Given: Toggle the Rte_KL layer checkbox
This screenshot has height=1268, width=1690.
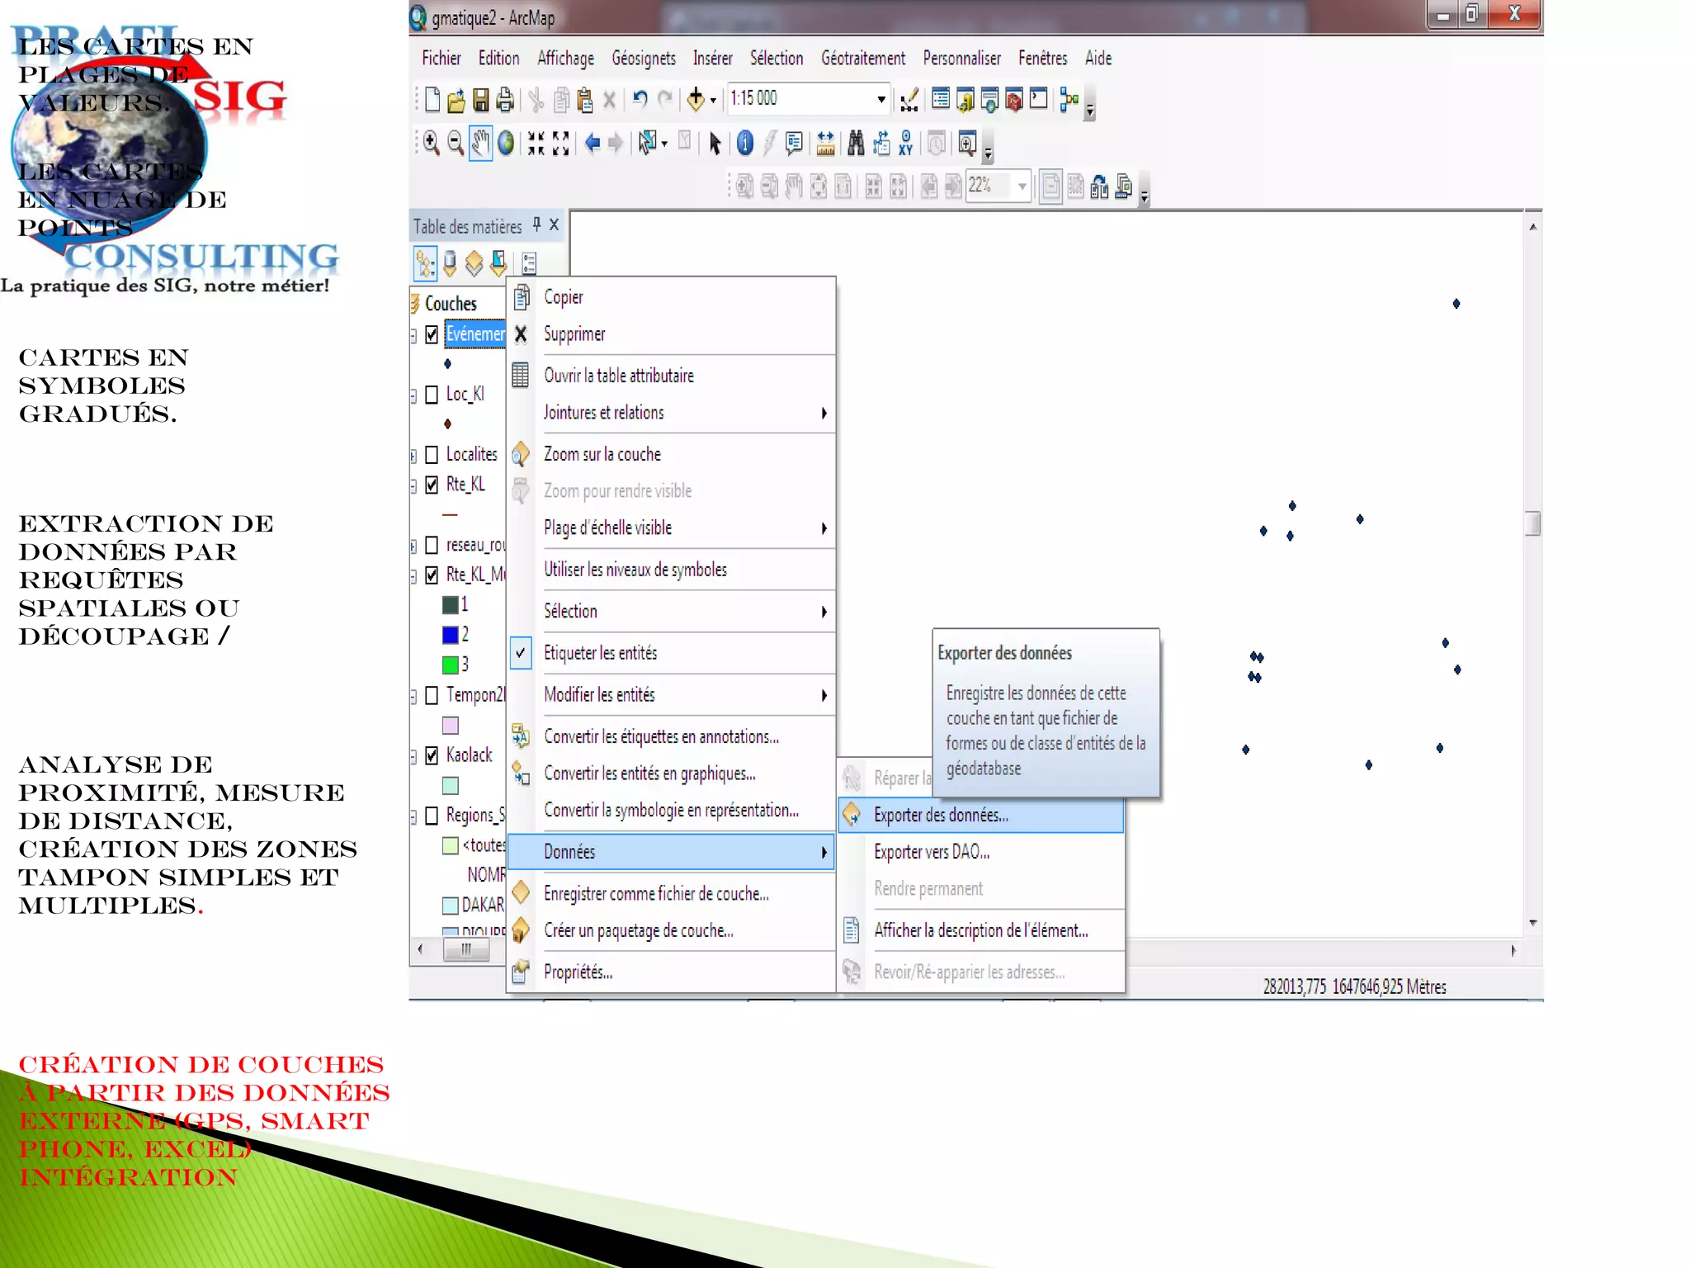Looking at the screenshot, I should [x=432, y=485].
